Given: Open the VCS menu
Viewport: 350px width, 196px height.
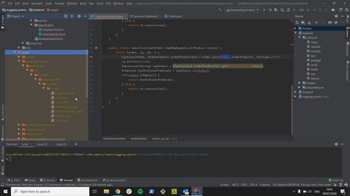Looking at the screenshot, I should [108, 4].
